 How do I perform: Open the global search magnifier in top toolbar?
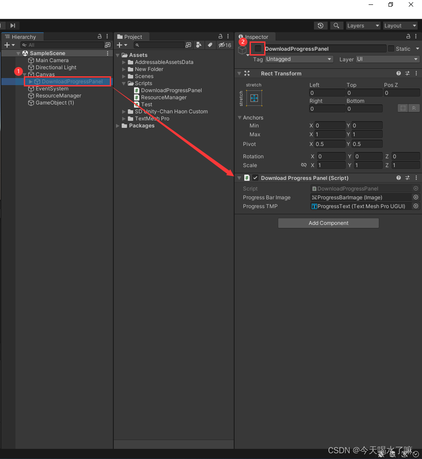click(336, 25)
